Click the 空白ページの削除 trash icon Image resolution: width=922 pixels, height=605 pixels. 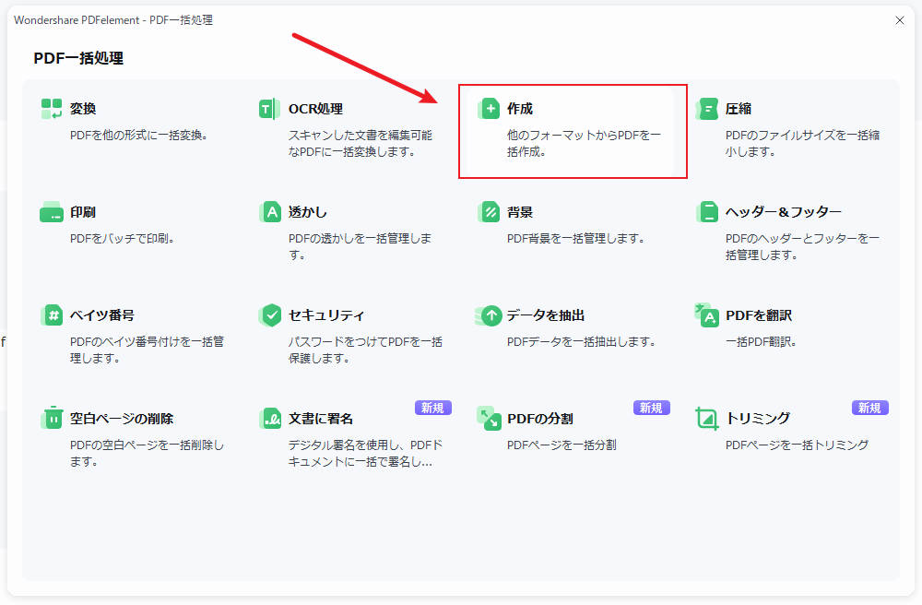pos(52,418)
